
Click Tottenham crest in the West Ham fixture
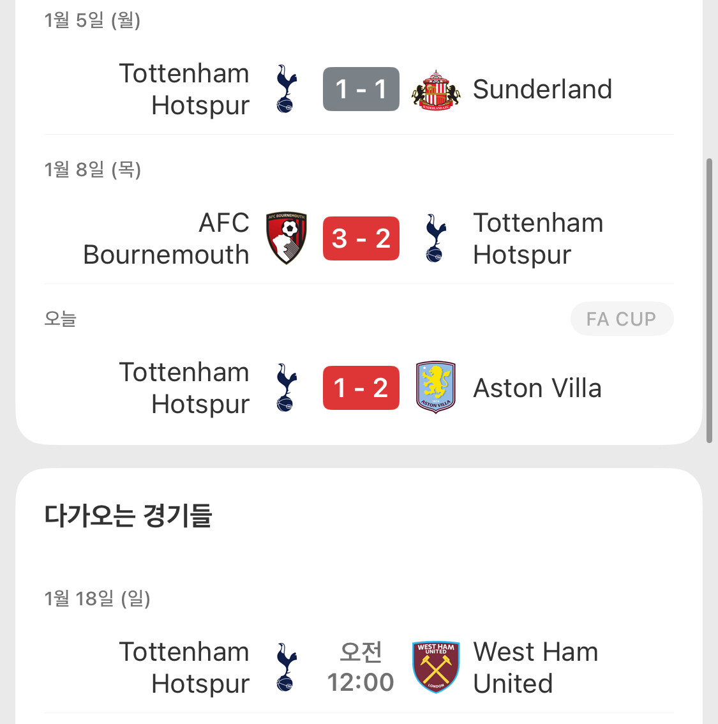click(287, 667)
